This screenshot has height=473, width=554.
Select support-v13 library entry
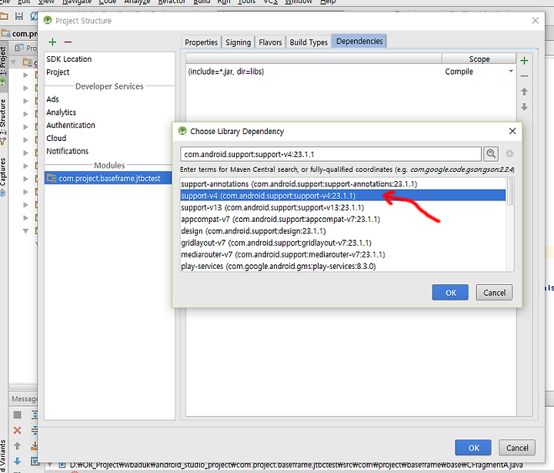342,207
